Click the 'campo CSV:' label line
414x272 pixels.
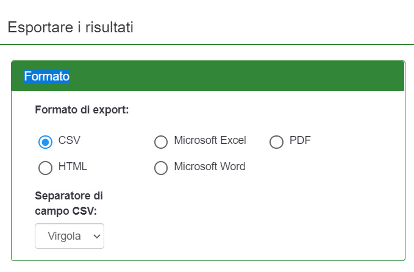(65, 211)
